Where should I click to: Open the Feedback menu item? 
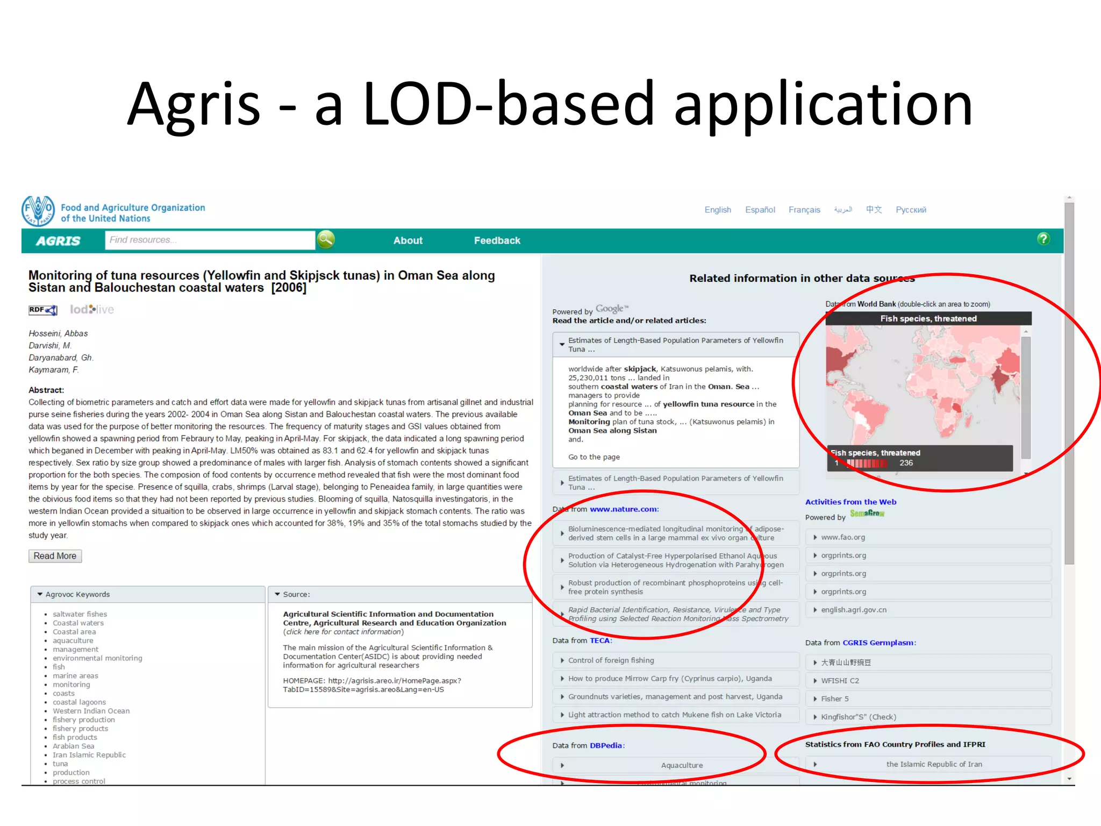point(497,240)
